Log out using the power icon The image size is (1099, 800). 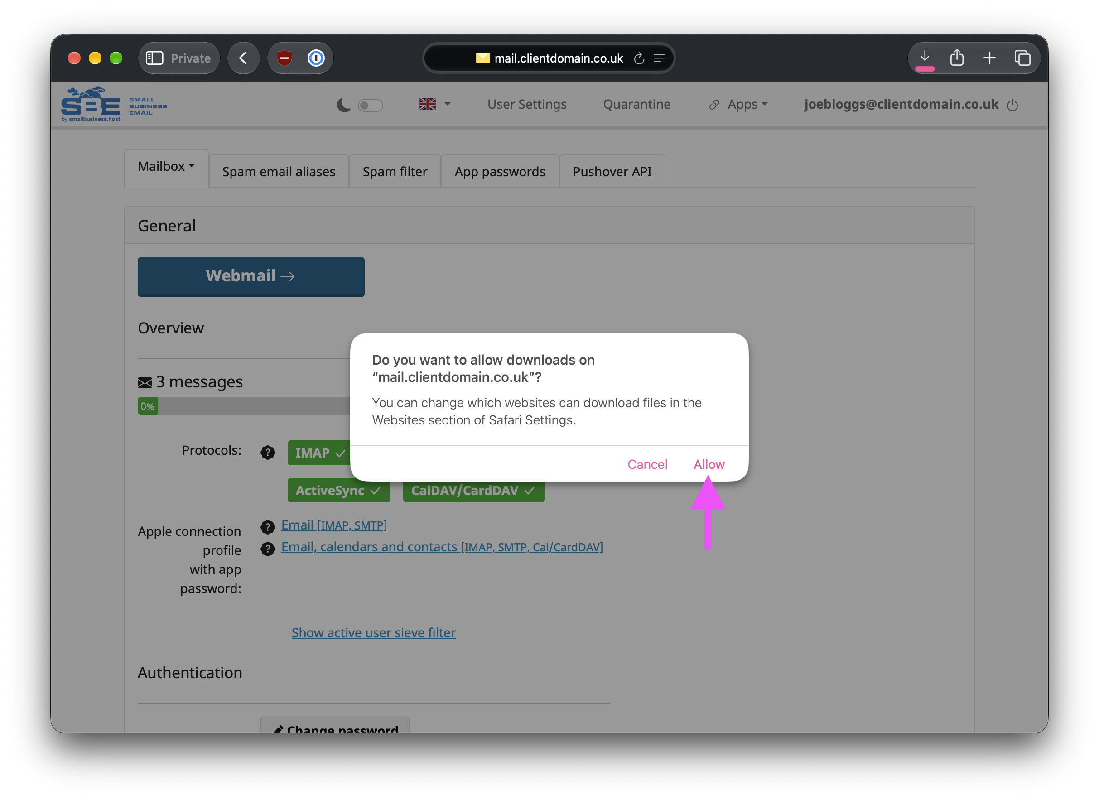1012,105
